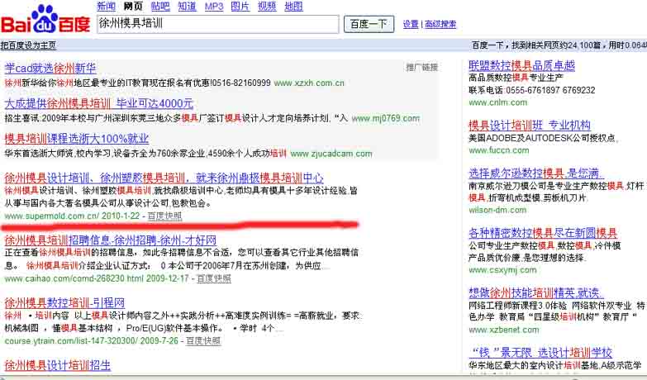Click the www.xzxh.com.cn URL text
This screenshot has width=647, height=380.
(x=309, y=83)
